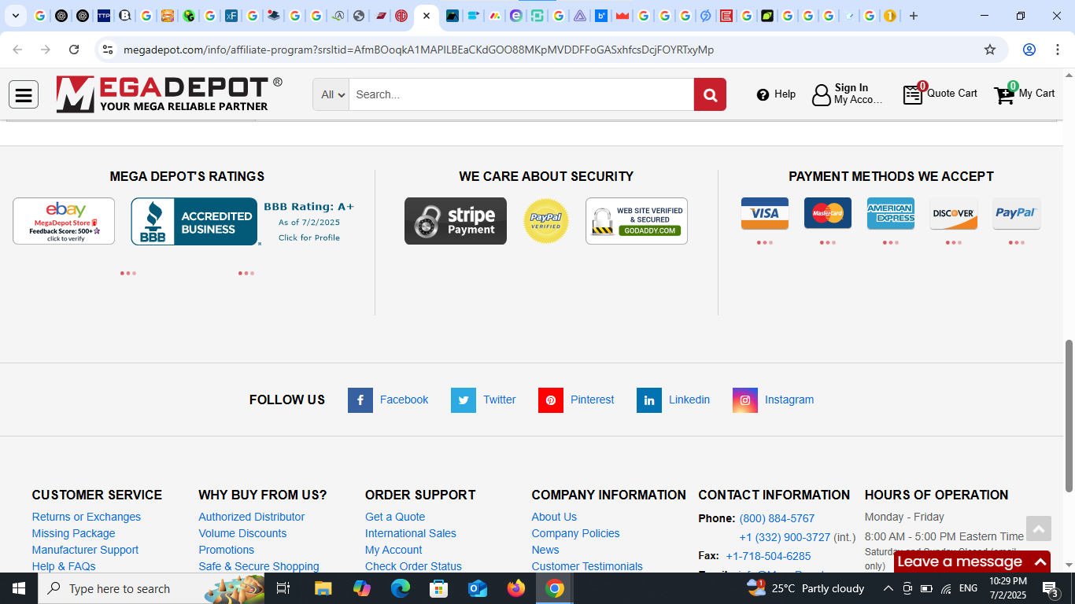This screenshot has width=1075, height=604.
Task: Click the eBay MegaDepot Store badge
Action: (x=64, y=221)
